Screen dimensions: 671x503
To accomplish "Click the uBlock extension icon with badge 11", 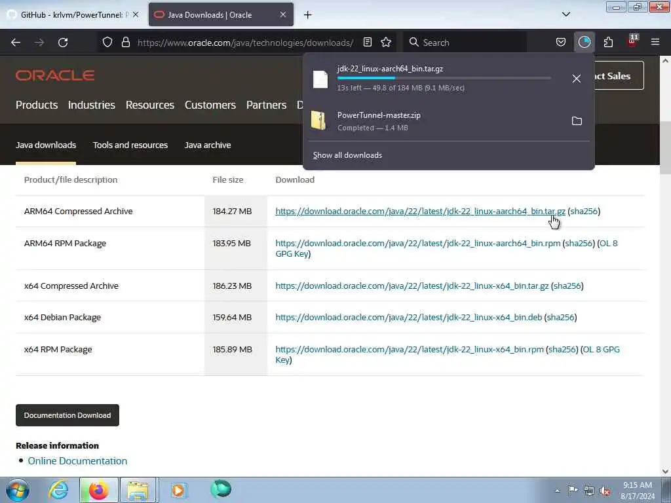I will coord(632,41).
